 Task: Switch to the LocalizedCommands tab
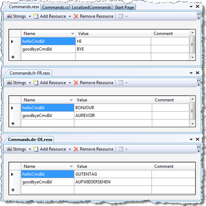(91, 7)
